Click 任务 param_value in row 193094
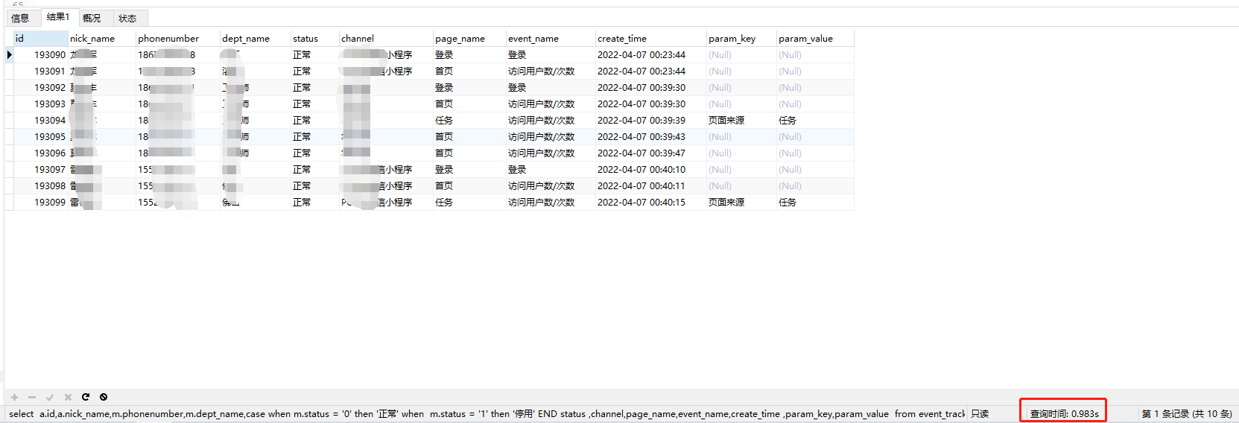This screenshot has width=1239, height=423. click(815, 120)
